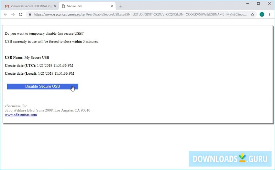Open a new tab with the plus icon
Screen dimensions: 275x170
[121, 6]
